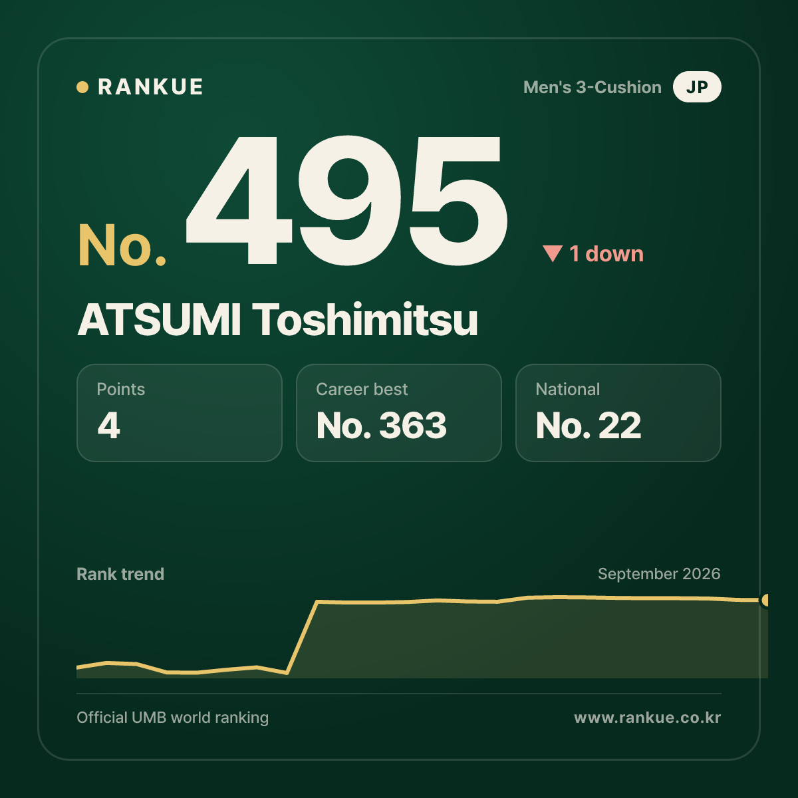Click the player name ATSUMI Toshimitsu
Screen dimensions: 798x798
[278, 320]
